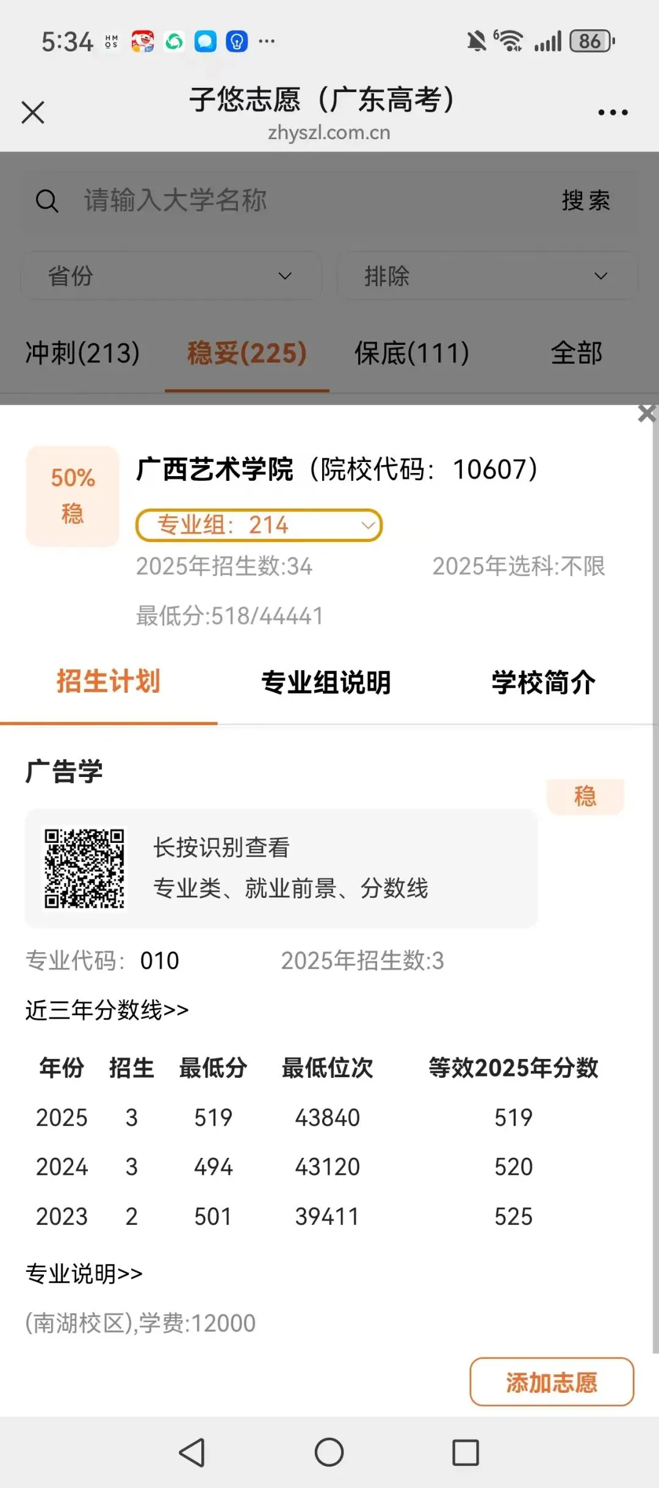Tap the Android home circle button

point(329,1452)
